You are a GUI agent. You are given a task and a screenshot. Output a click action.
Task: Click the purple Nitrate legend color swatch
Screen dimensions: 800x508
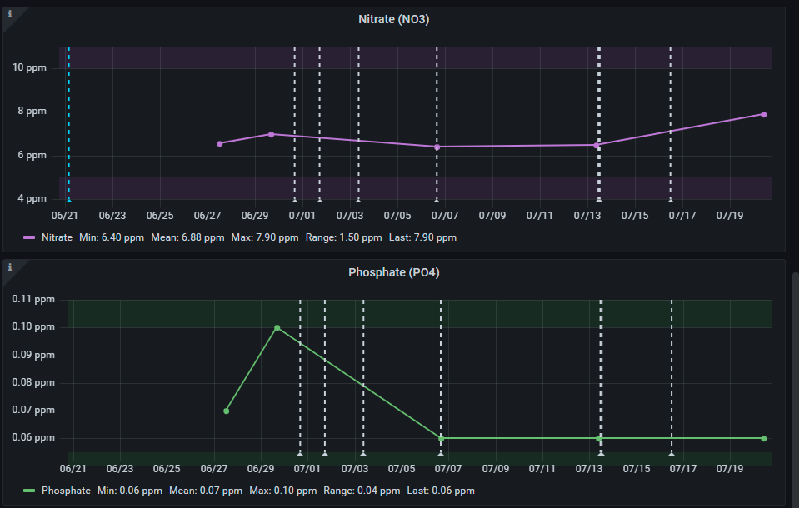(29, 237)
